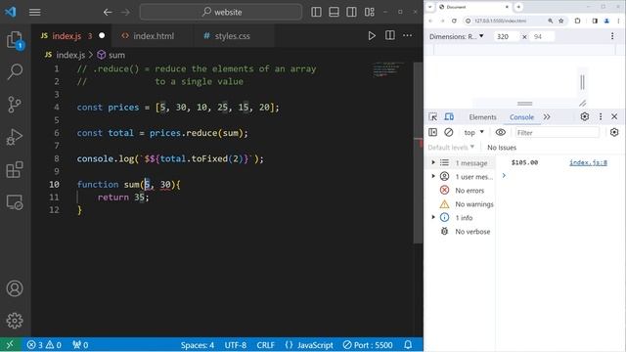The height and width of the screenshot is (352, 626).
Task: Run the code with play button
Action: tap(372, 36)
